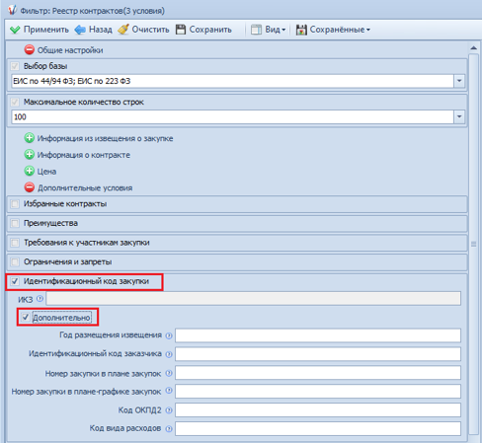The width and height of the screenshot is (482, 443).
Task: Click help icon beside Код ОКПД2
Action: pyautogui.click(x=169, y=410)
